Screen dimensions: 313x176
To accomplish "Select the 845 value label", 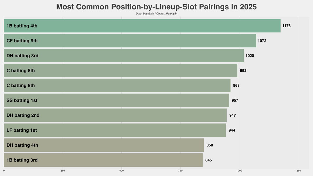I will pyautogui.click(x=209, y=160).
